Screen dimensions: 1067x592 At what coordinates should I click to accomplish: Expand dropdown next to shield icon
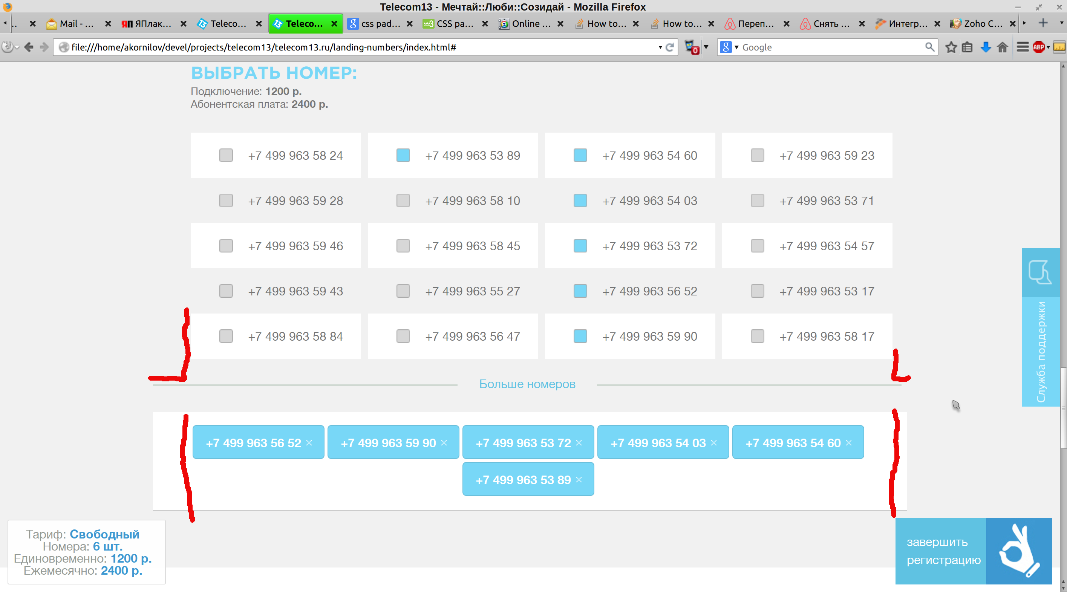pos(706,47)
